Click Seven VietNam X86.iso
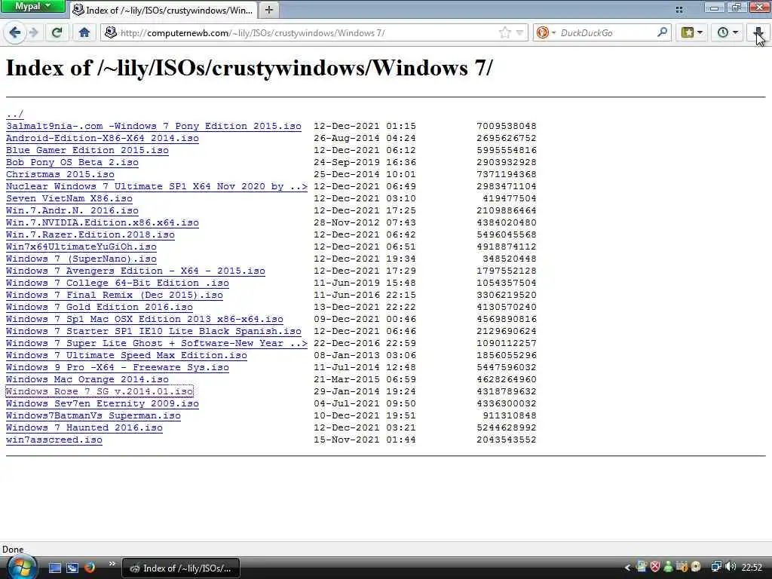The image size is (772, 579). 69,198
